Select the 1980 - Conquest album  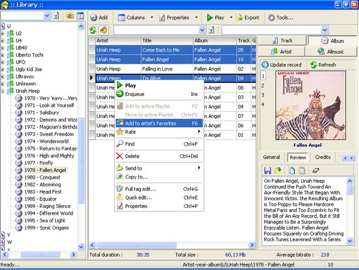pos(41,178)
